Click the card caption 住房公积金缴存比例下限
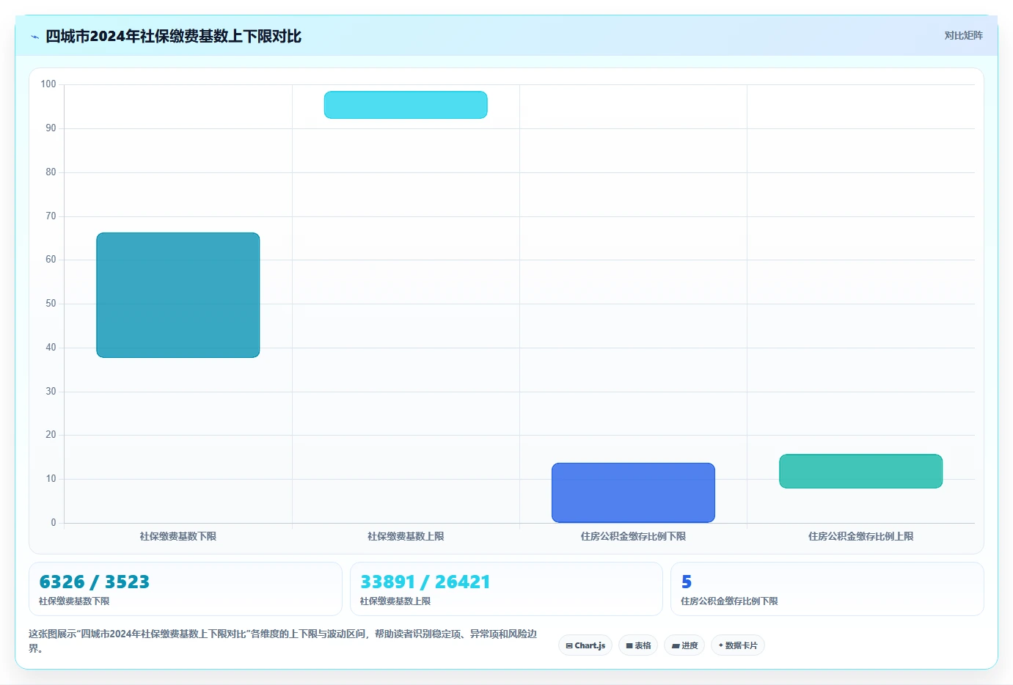This screenshot has height=685, width=1013. pyautogui.click(x=729, y=601)
